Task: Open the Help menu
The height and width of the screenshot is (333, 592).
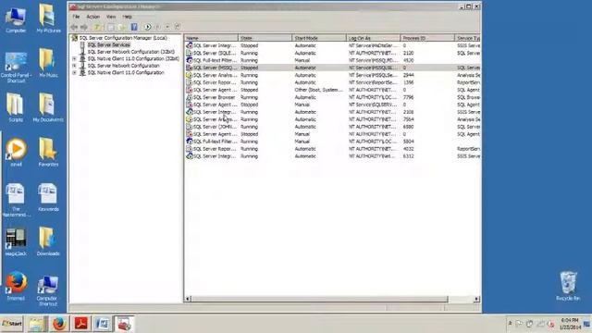Action: (x=128, y=17)
